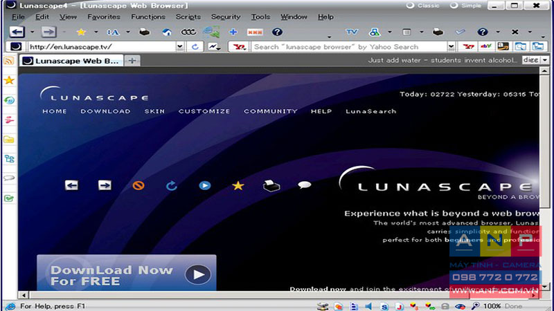The height and width of the screenshot is (311, 554).
Task: Click the 'CCC' toolbar icon
Action: coord(188,32)
